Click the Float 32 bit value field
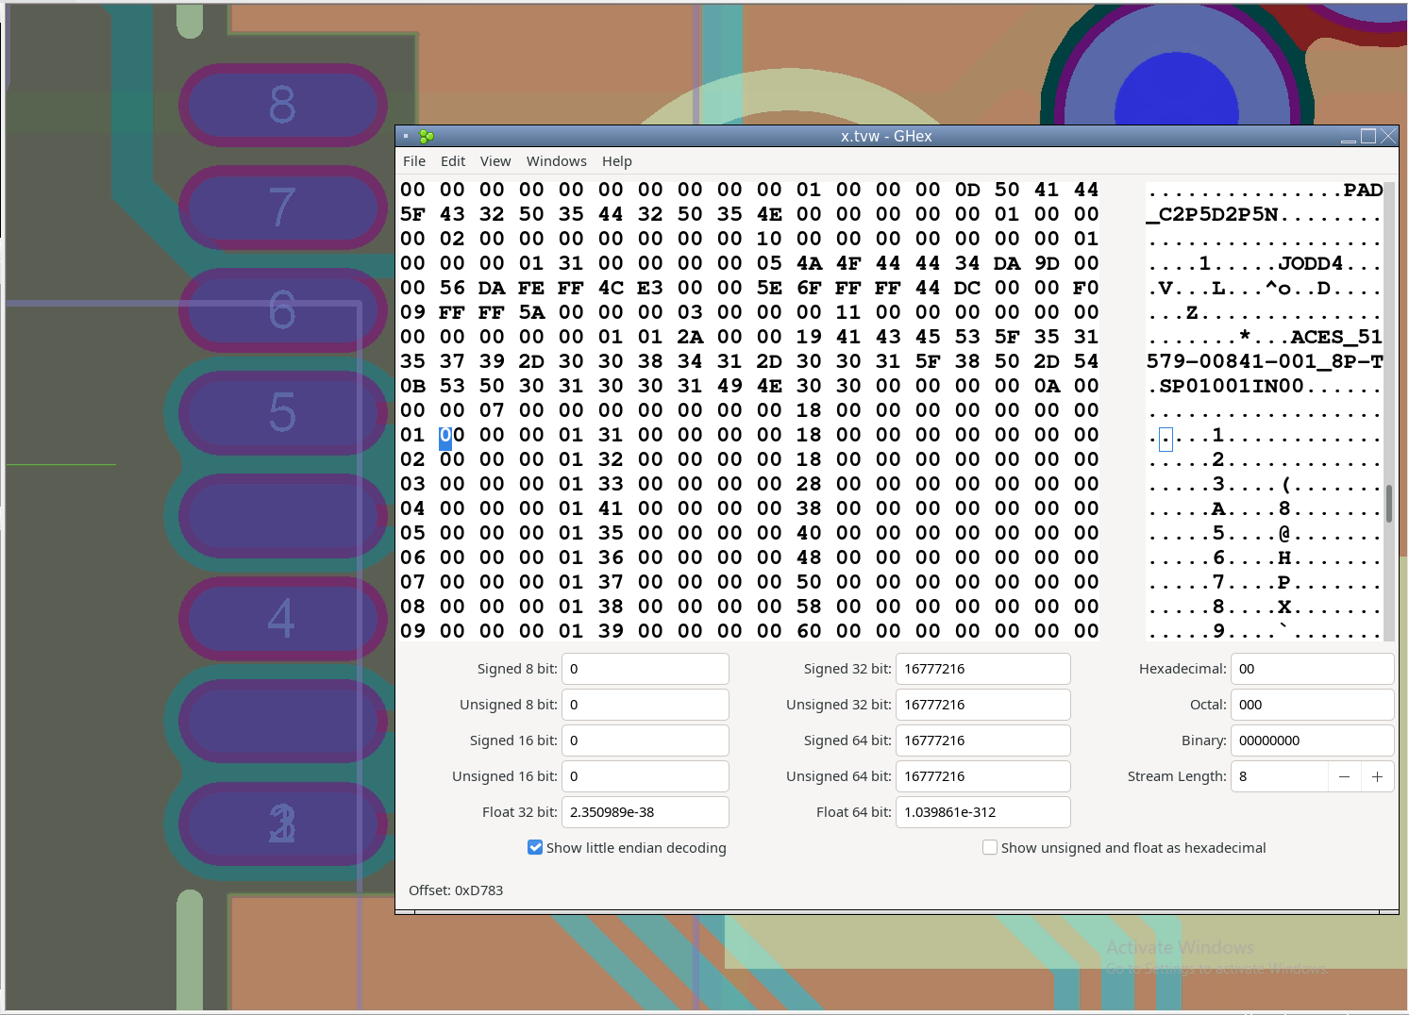 (645, 812)
